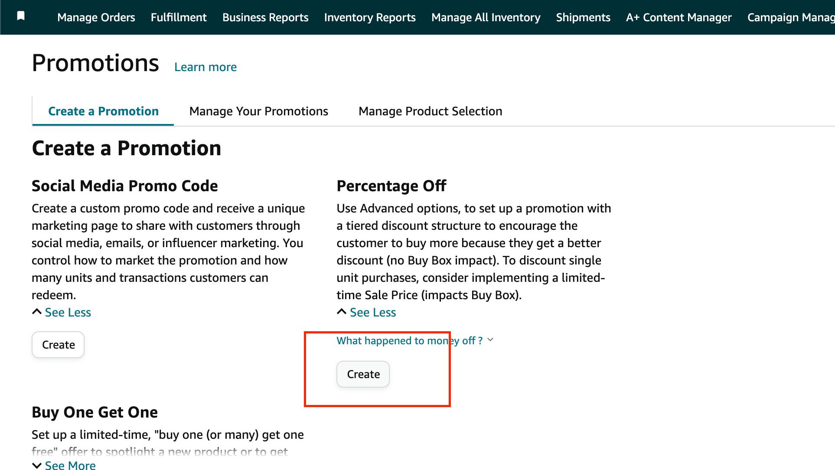
Task: Select the Create a Promotion tab
Action: coord(103,111)
